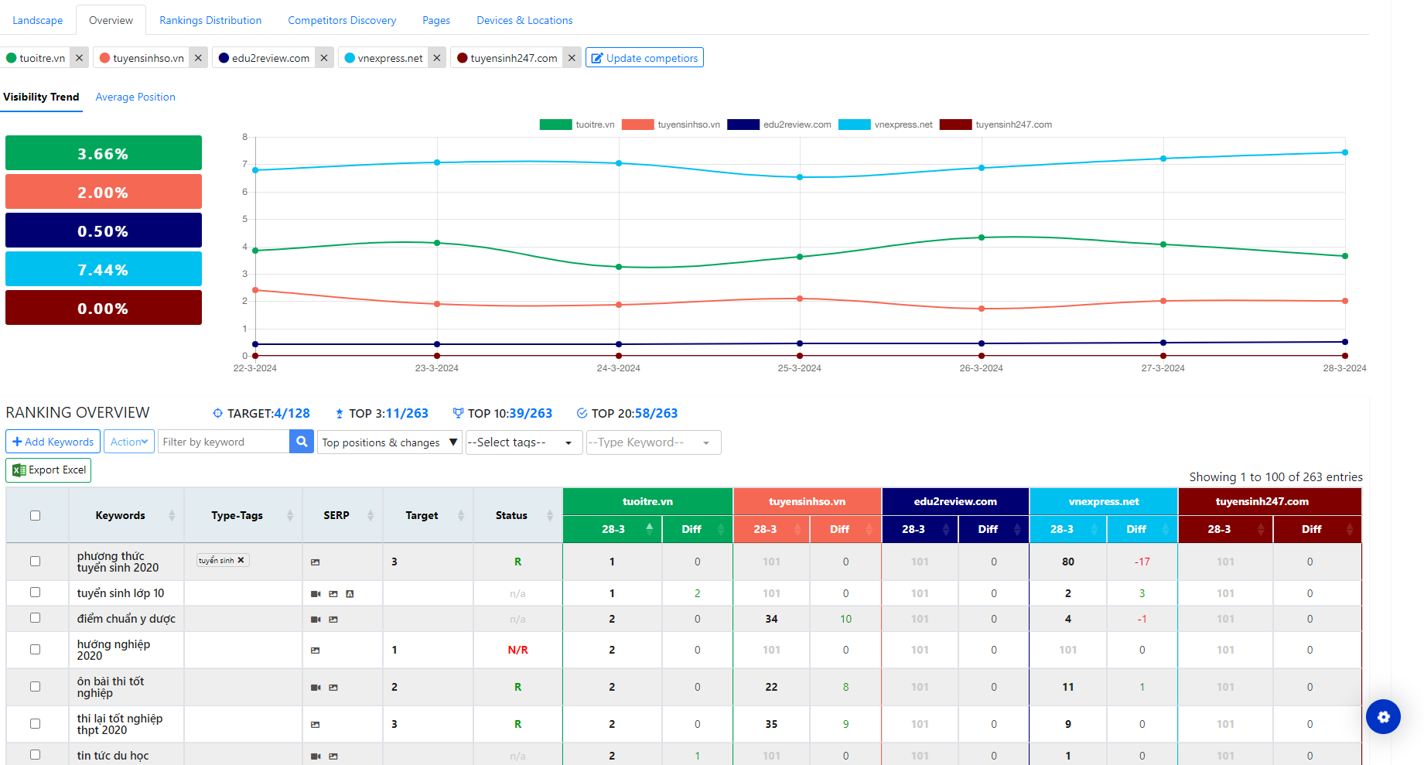The width and height of the screenshot is (1424, 765).
Task: Sort by SERP column arrows
Action: pyautogui.click(x=371, y=516)
